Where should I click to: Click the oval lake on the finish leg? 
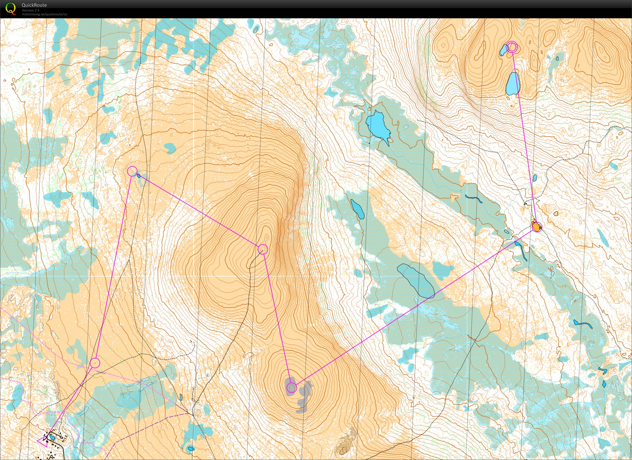click(513, 84)
